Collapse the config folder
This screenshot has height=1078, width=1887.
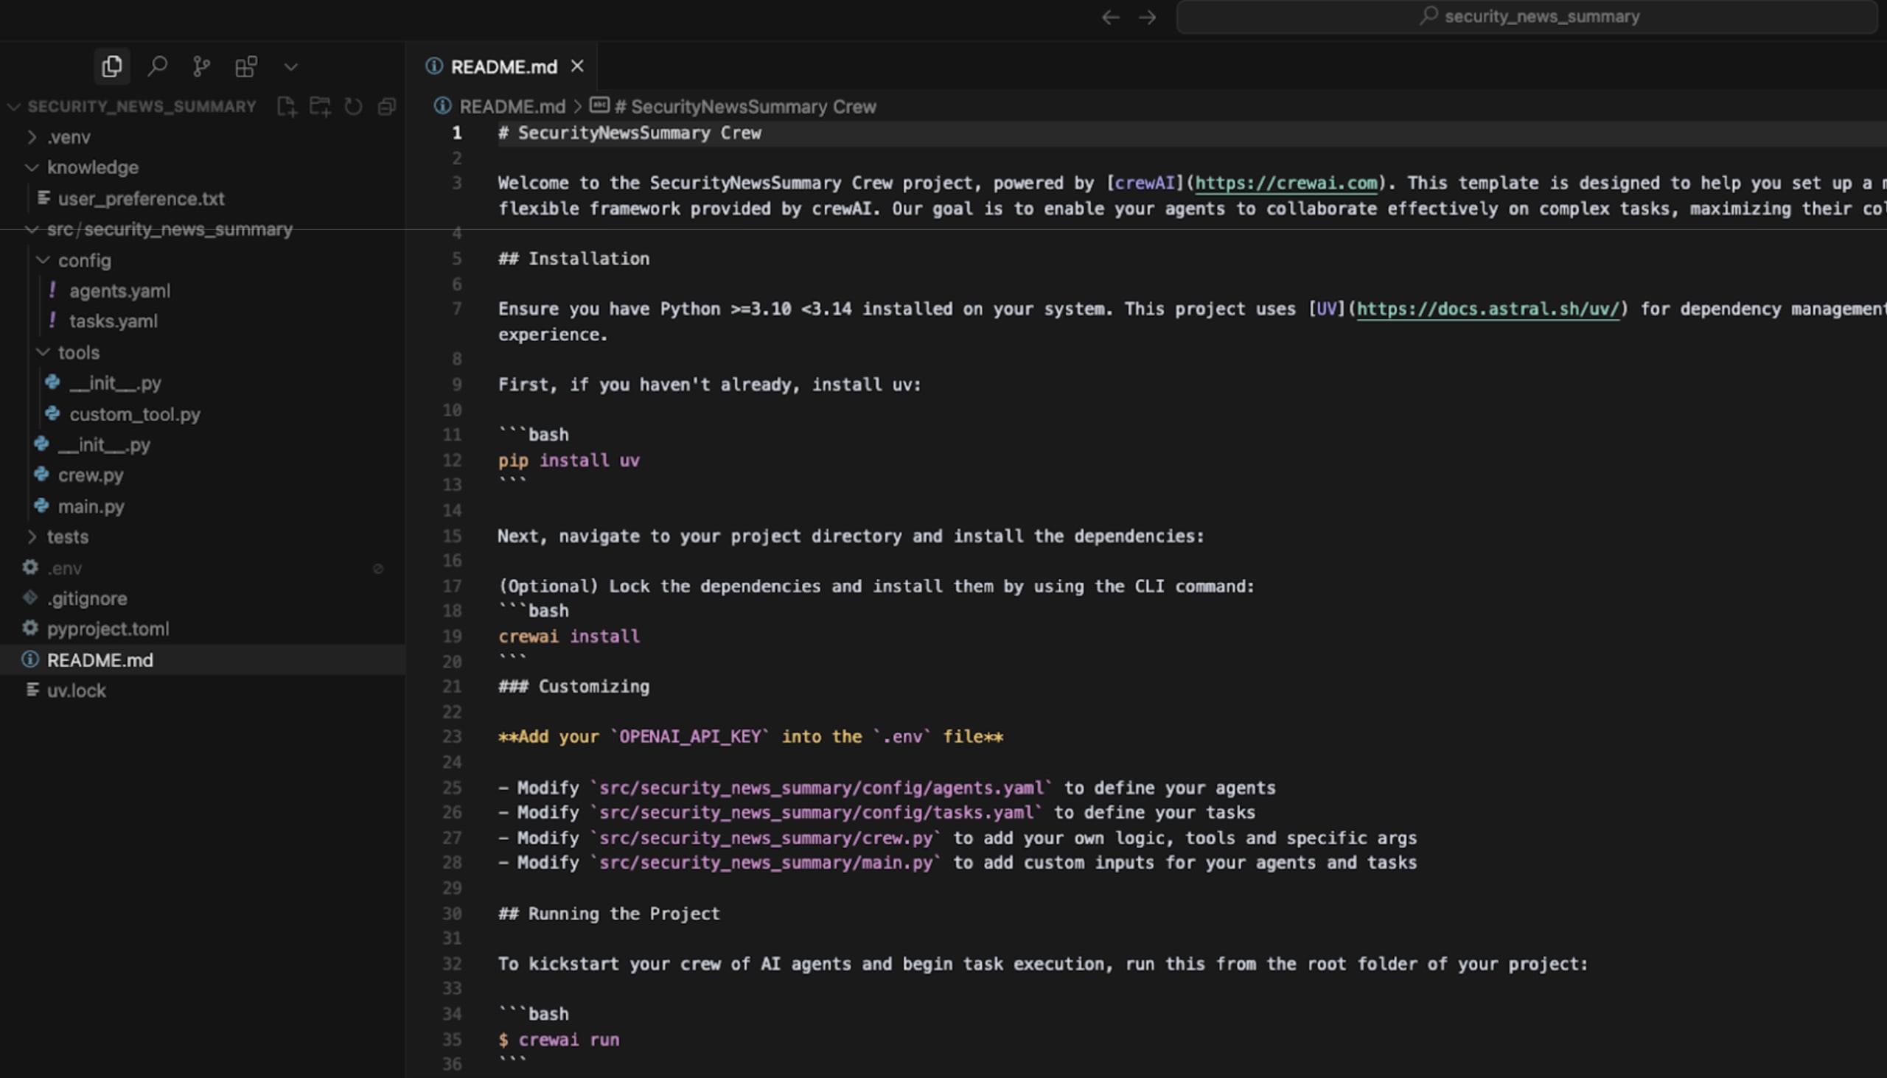(85, 261)
